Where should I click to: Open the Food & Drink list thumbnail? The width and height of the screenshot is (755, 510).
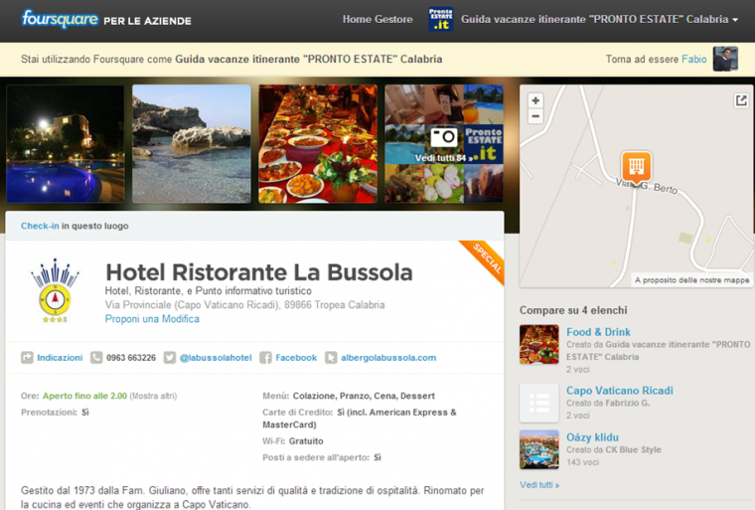538,344
